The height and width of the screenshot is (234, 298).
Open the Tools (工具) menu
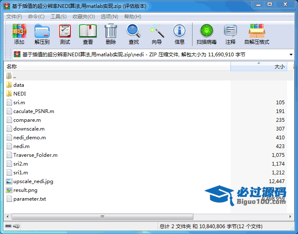pos(58,17)
